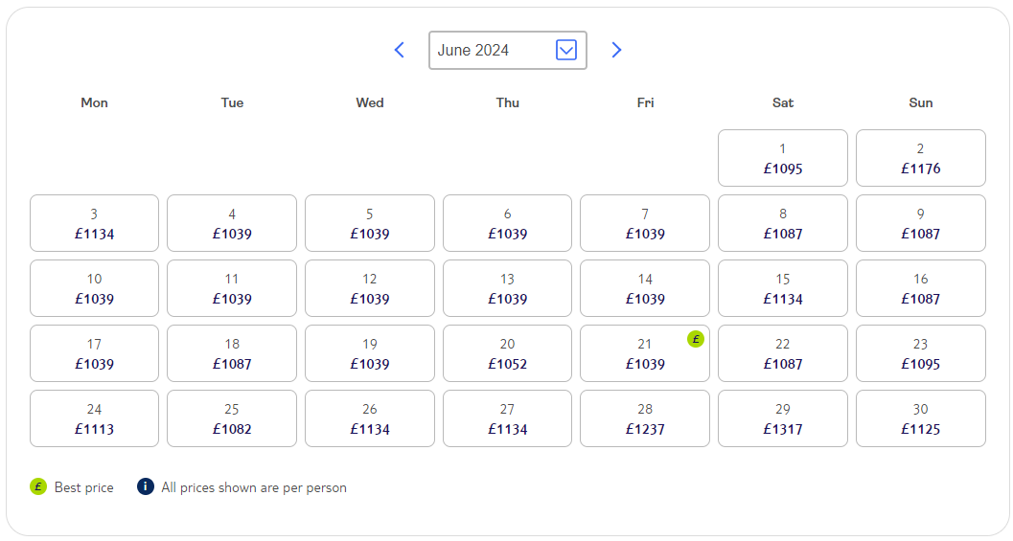Go to next month using right arrow
The height and width of the screenshot is (541, 1013).
click(616, 50)
